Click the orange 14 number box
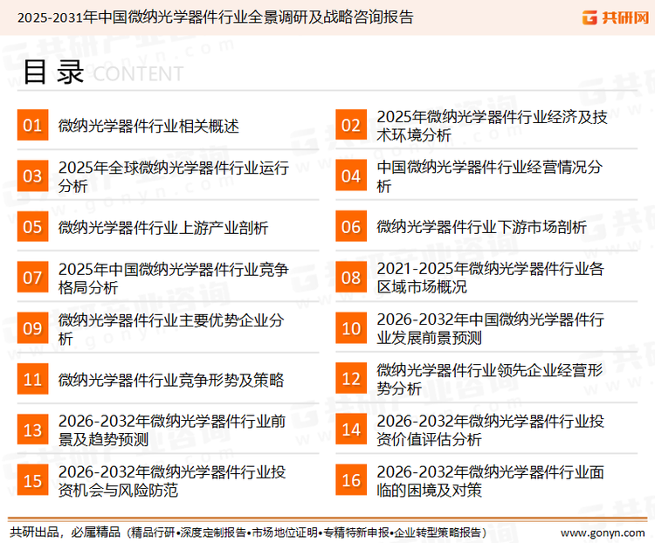The width and height of the screenshot is (655, 543). point(351,430)
